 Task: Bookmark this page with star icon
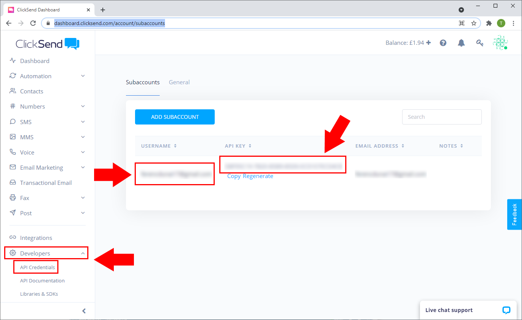(474, 23)
